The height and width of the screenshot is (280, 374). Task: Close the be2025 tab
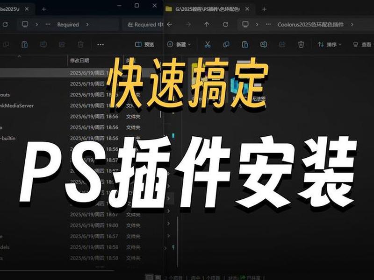point(27,9)
